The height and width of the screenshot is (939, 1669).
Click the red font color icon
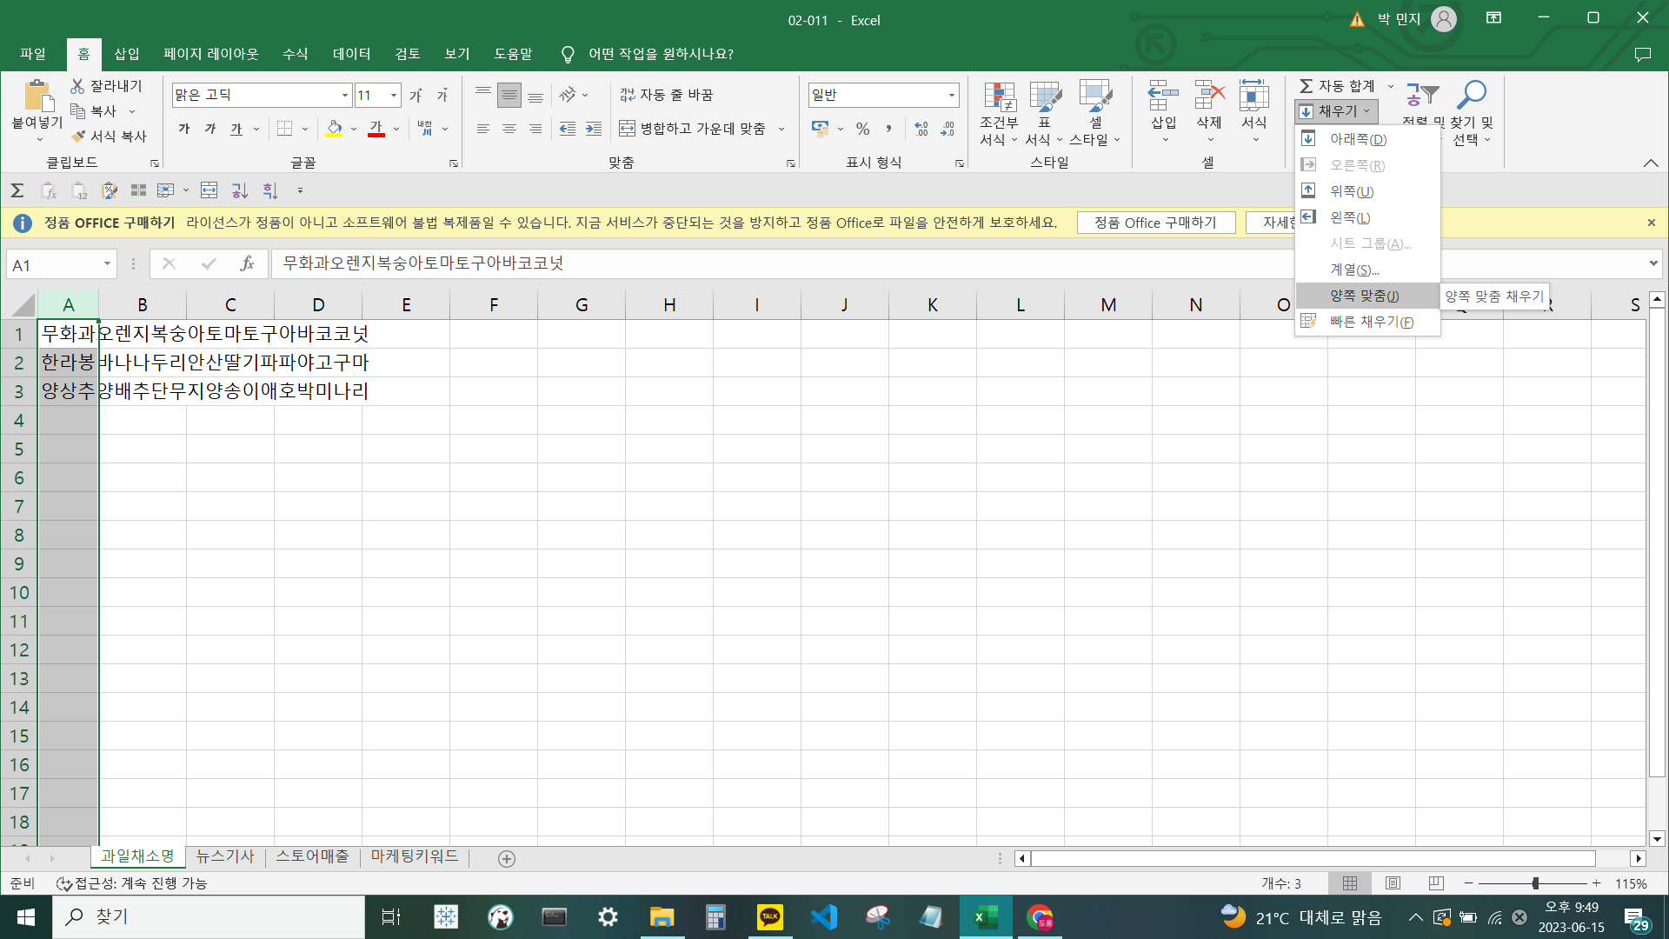376,129
